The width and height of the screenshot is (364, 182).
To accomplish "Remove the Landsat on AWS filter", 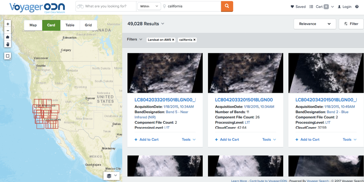I will [173, 40].
